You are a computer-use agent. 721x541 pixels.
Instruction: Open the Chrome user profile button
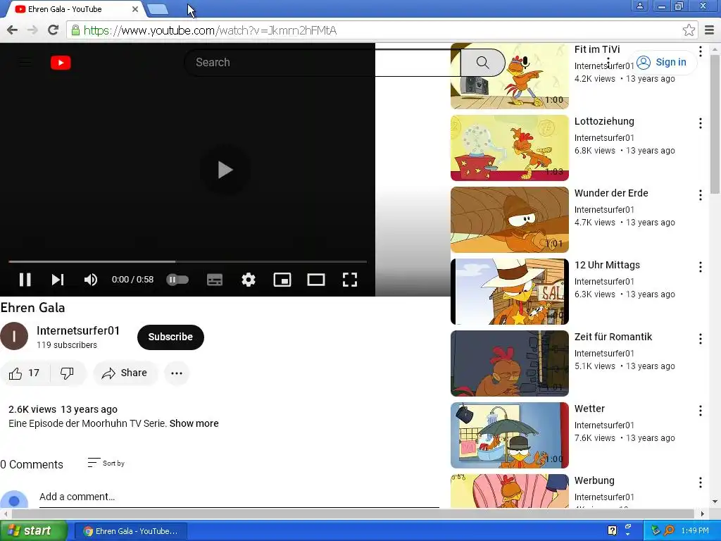(639, 6)
